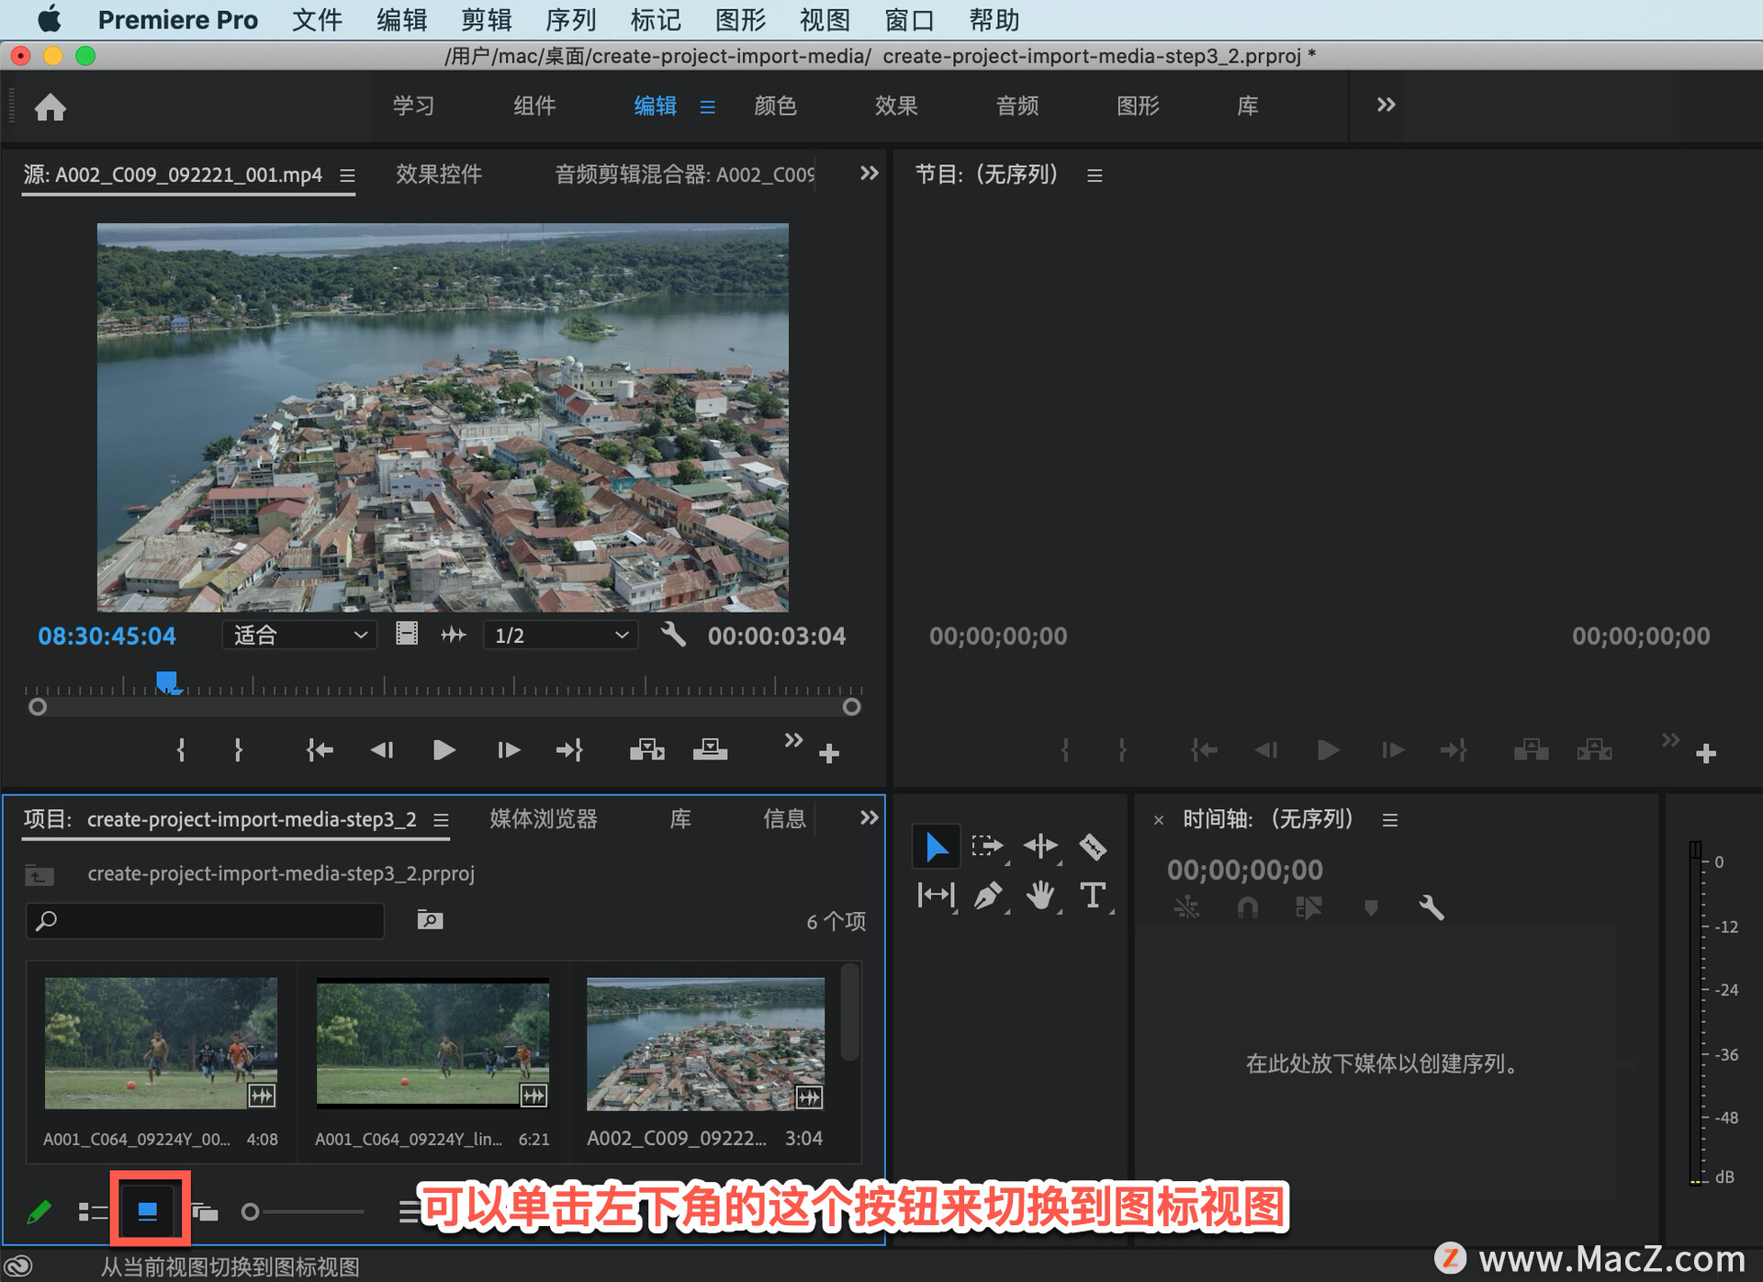Expand workspace overflow chevron
The width and height of the screenshot is (1763, 1282).
1386,105
